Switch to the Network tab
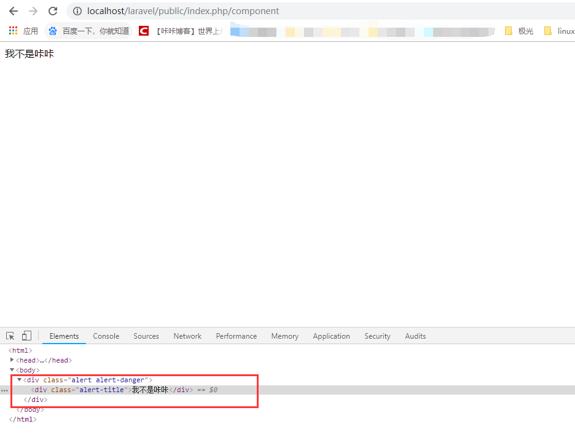Viewport: 575px width, 437px height. click(x=187, y=336)
